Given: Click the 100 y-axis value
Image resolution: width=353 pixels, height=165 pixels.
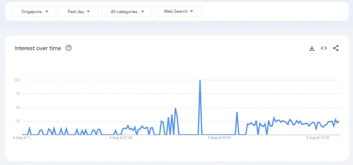Looking at the screenshot, I should click(17, 80).
